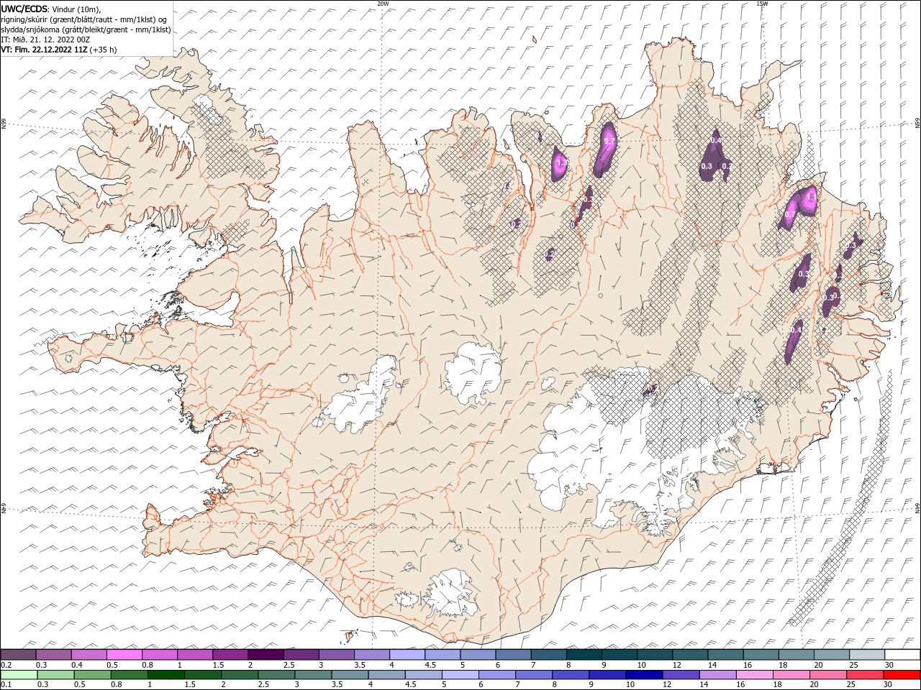Click the UWC/ECDS title text
This screenshot has height=690, width=921.
24,9
